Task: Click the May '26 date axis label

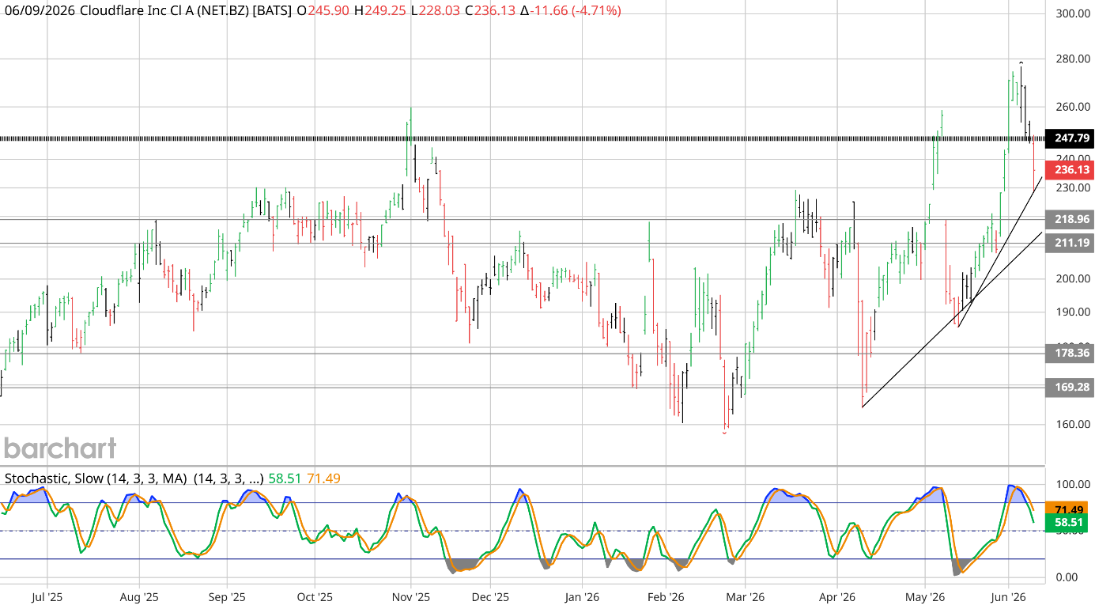Action: 926,597
